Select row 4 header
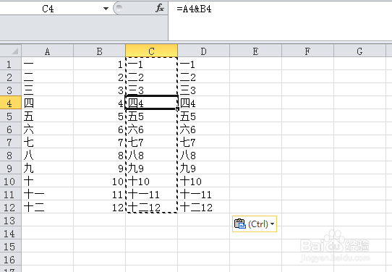Image resolution: width=392 pixels, height=272 pixels. pos(11,103)
